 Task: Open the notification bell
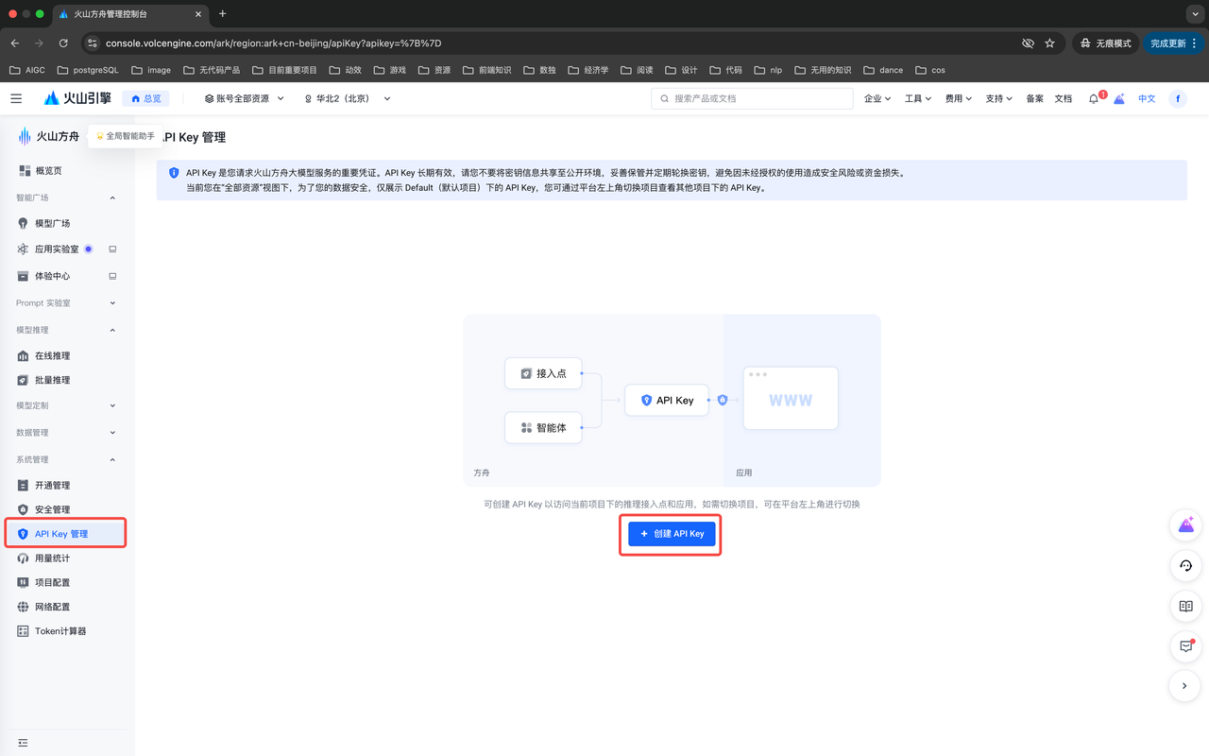1095,98
